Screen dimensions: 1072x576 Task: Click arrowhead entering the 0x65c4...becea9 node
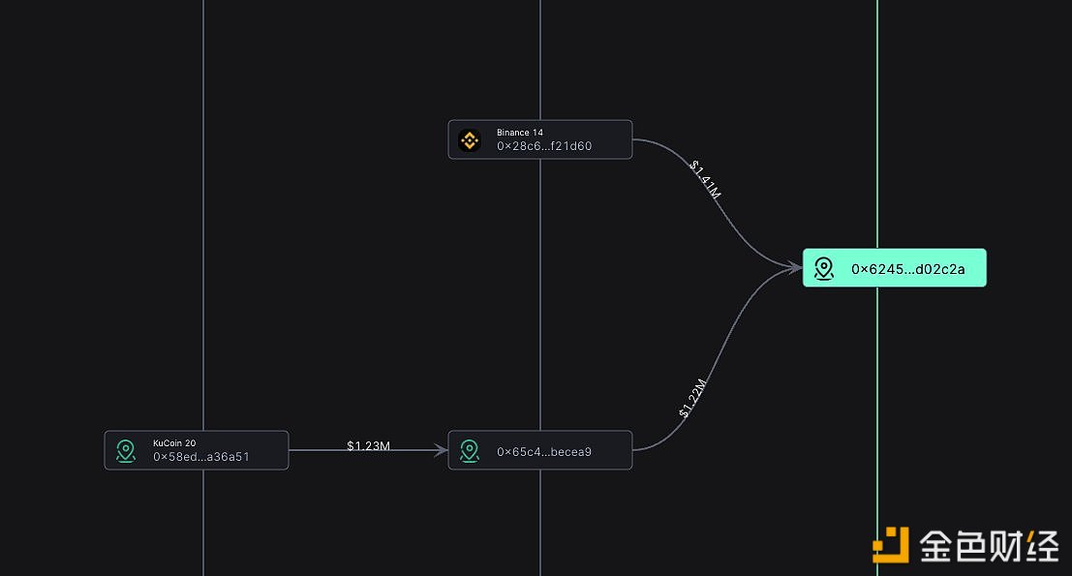point(441,450)
